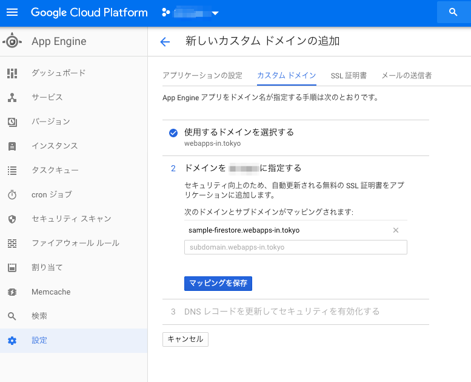Viewport: 471px width, 382px height.
Task: Open the project selector dropdown arrow
Action: tap(215, 13)
